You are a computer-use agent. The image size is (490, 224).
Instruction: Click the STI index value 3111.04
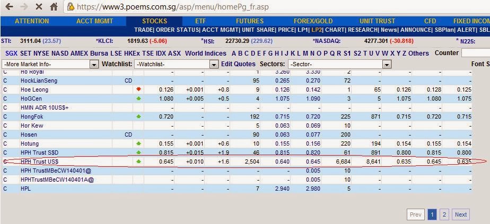30,41
